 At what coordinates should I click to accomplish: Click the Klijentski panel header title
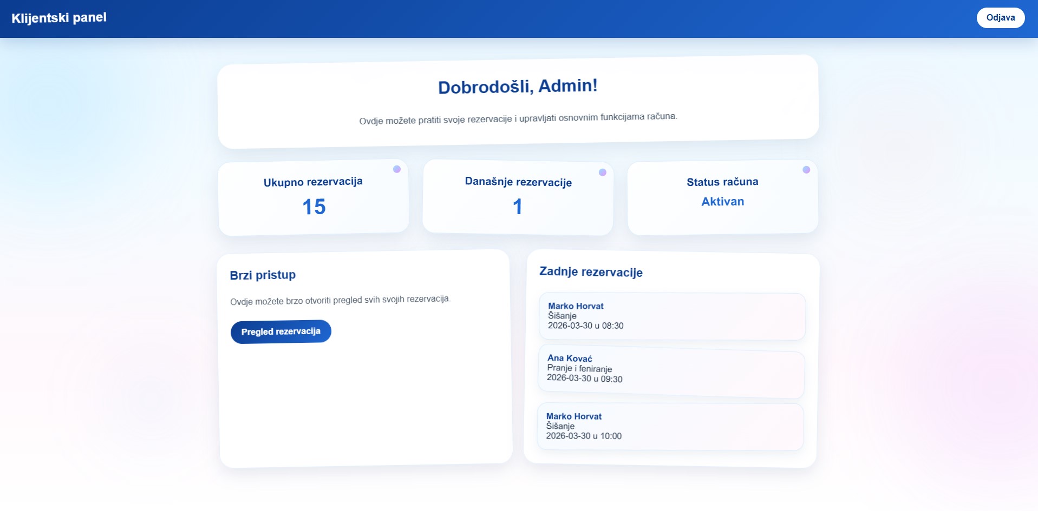59,18
